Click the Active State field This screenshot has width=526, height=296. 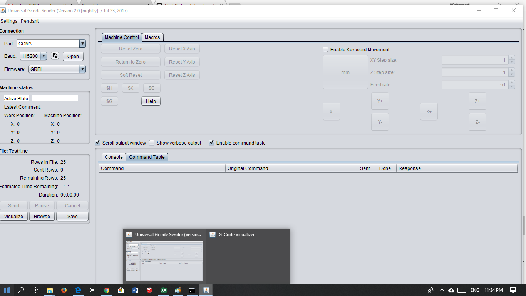pos(54,98)
